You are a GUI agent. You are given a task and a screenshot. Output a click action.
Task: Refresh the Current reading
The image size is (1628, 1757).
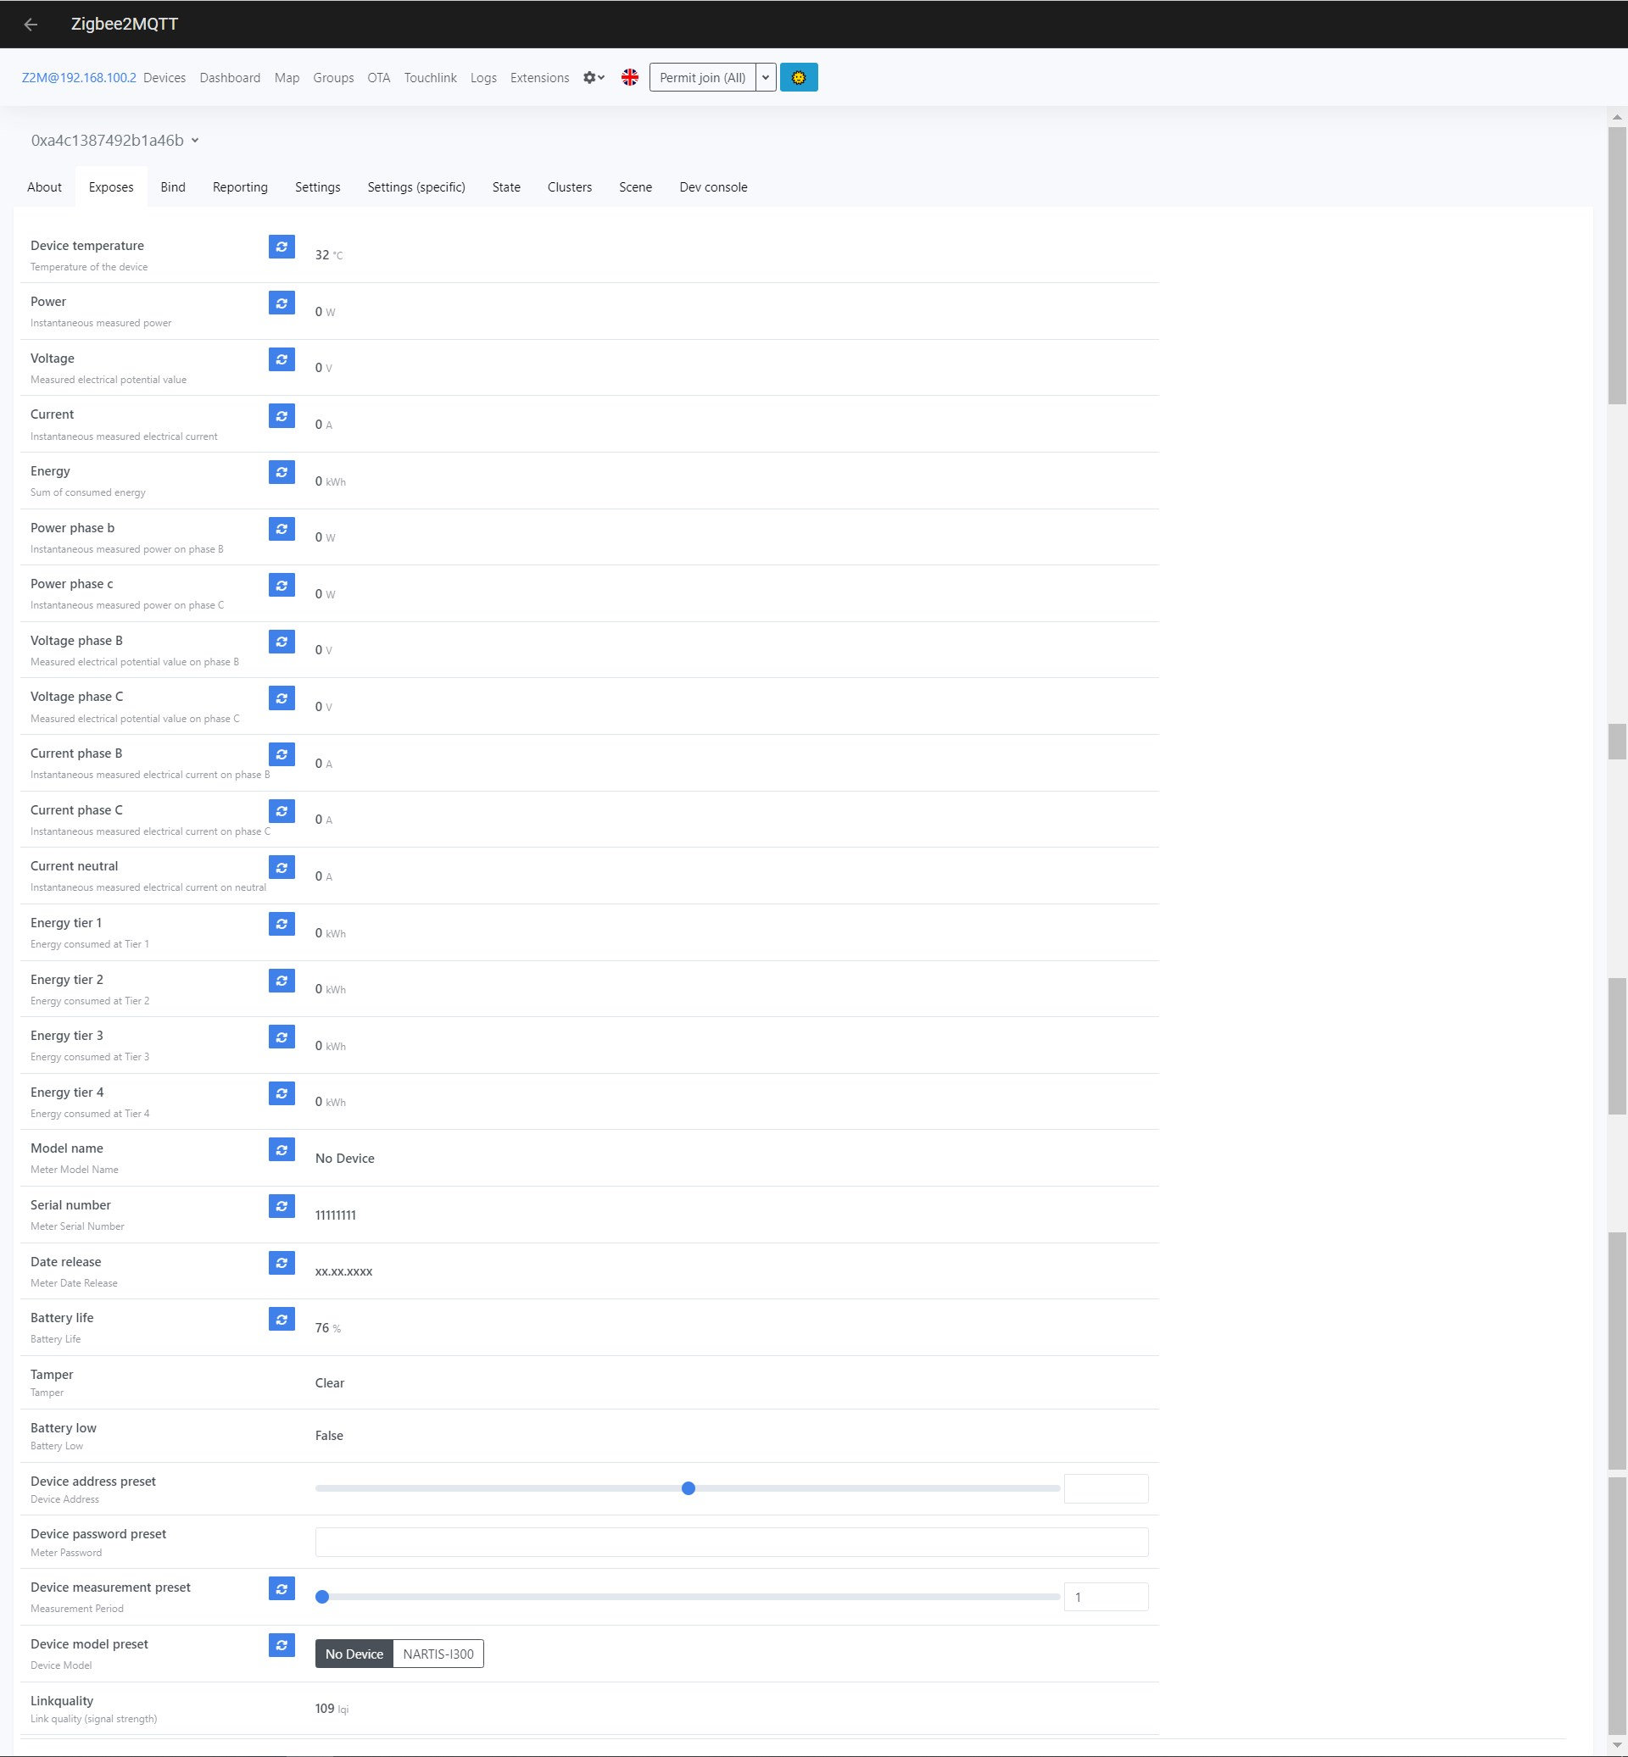(282, 415)
